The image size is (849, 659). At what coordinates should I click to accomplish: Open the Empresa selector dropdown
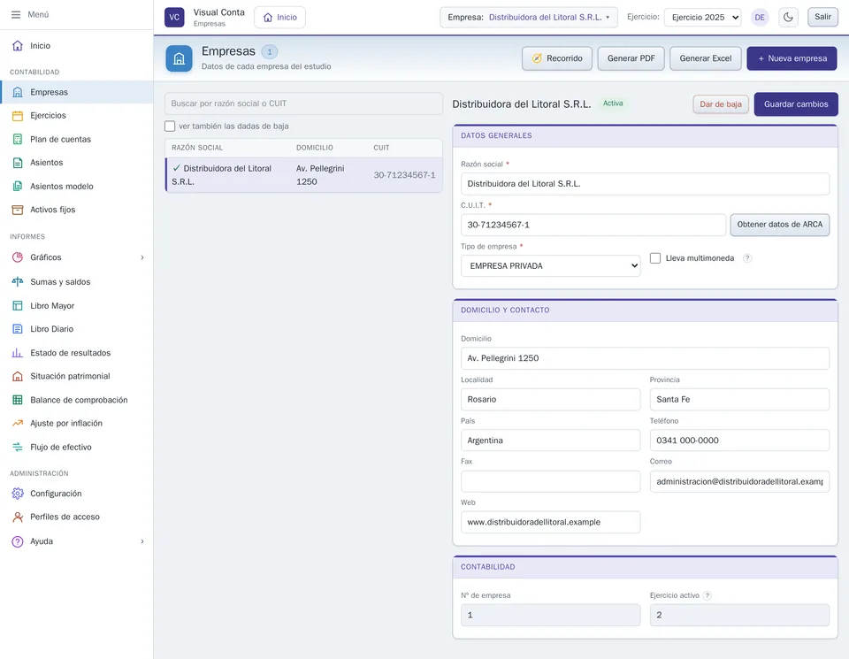pos(529,18)
